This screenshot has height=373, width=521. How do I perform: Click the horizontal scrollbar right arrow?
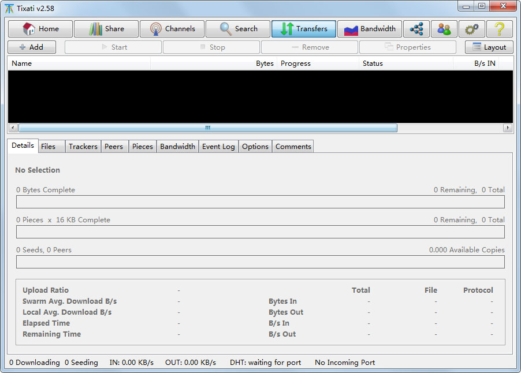[x=507, y=128]
